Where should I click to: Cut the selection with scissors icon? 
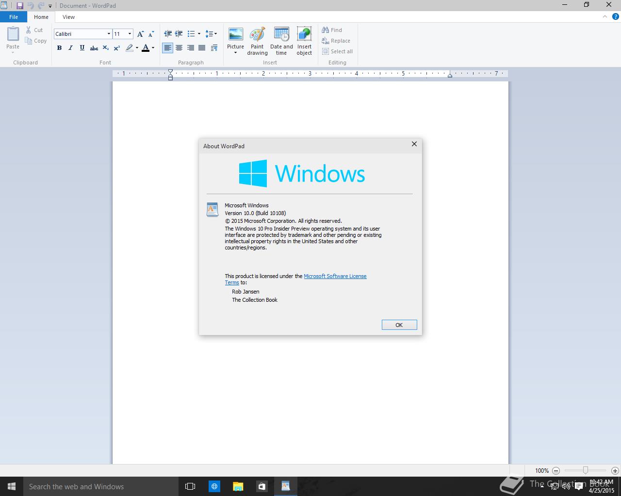click(x=29, y=30)
